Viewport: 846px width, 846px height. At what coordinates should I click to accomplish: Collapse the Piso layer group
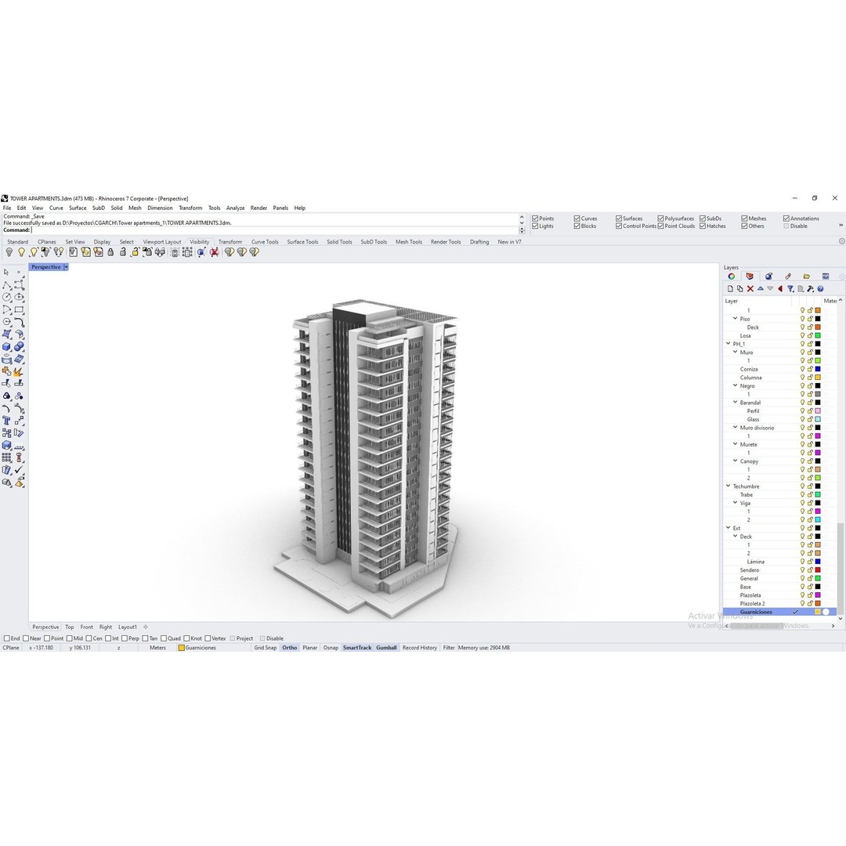(735, 318)
